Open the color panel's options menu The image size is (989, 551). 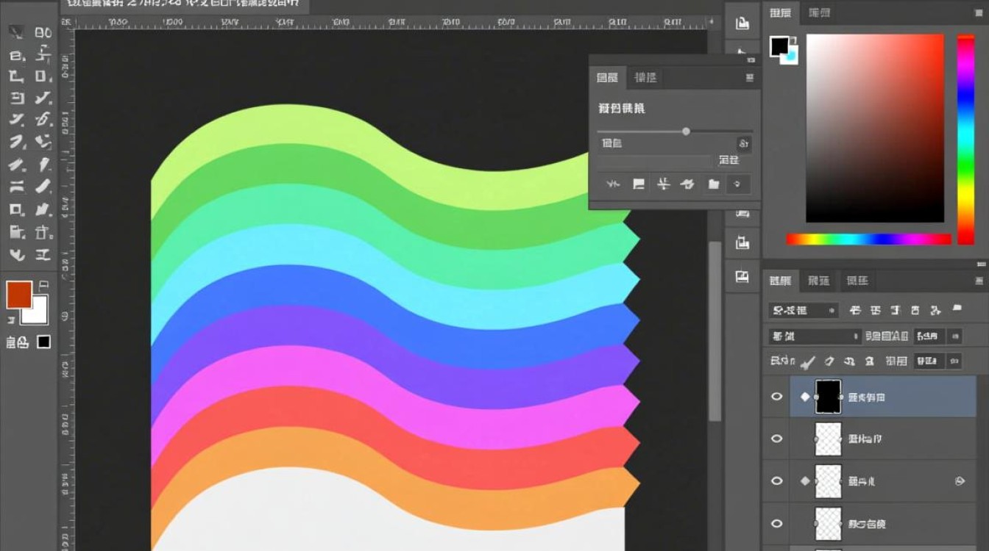[979, 12]
